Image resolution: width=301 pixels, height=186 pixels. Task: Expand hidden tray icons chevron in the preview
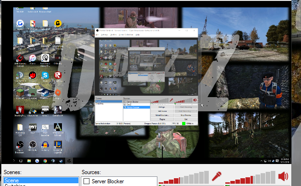(262, 161)
